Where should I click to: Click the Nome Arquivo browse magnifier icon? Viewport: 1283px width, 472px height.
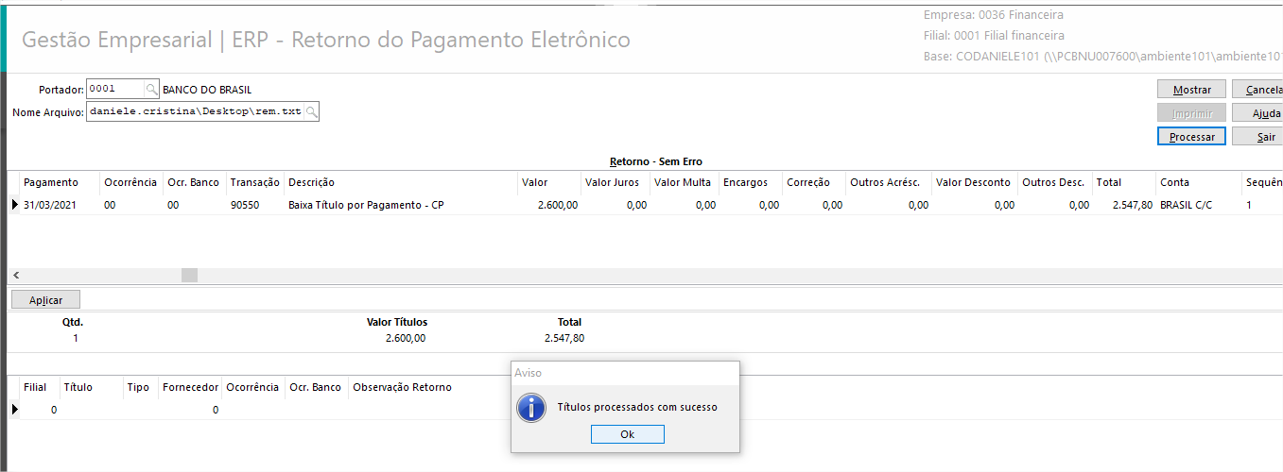(x=311, y=111)
